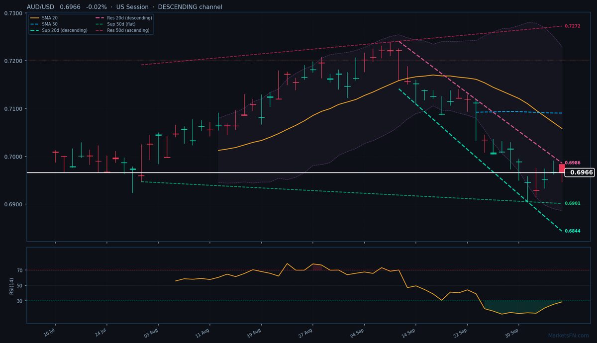Viewport: 597px width, 343px height.
Task: Click the 0.7300 y-axis tick label
Action: [13, 13]
